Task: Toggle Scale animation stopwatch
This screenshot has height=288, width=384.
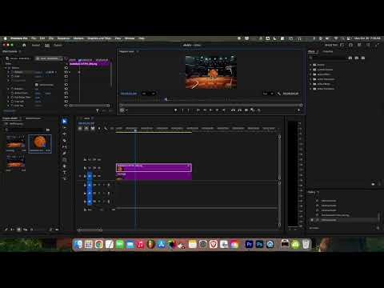Action: 12,76
